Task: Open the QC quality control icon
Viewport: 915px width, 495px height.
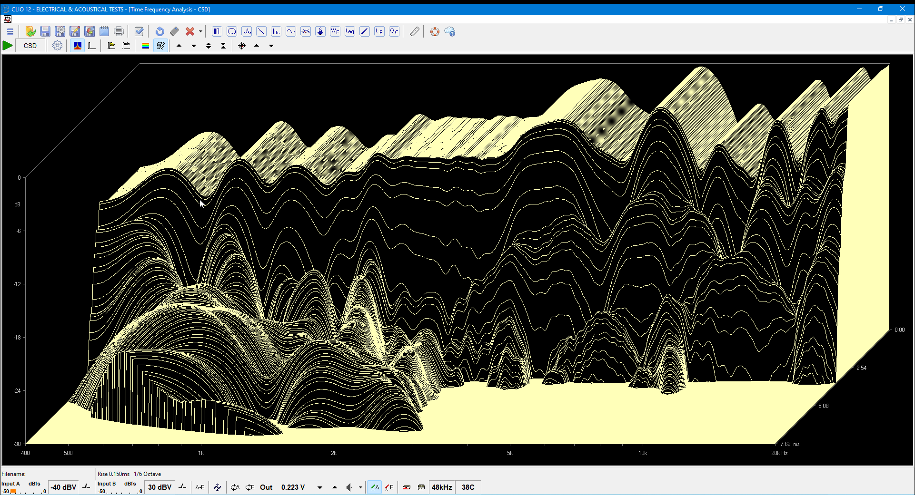Action: point(394,31)
